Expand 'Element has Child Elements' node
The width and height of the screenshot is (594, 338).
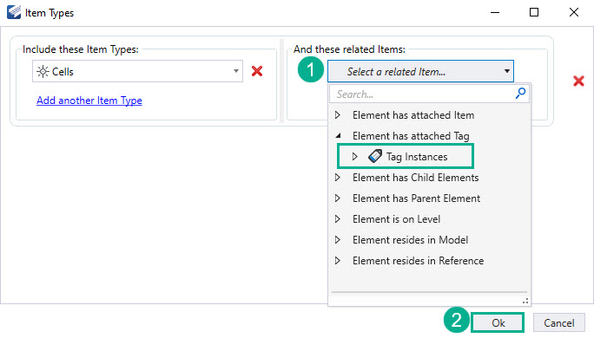pos(338,178)
